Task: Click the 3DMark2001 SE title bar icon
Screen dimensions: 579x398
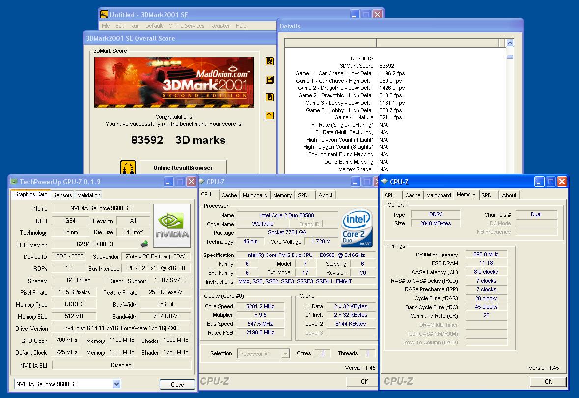Action: pos(104,14)
